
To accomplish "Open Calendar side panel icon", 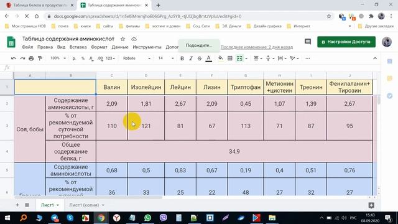I will click(x=390, y=62).
